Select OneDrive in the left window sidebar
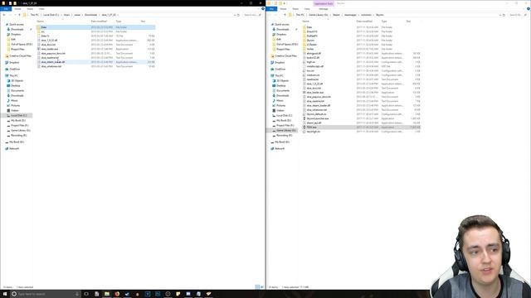 tap(15, 69)
